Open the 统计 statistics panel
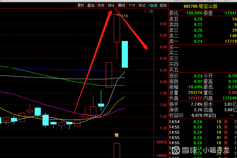 point(111,5)
